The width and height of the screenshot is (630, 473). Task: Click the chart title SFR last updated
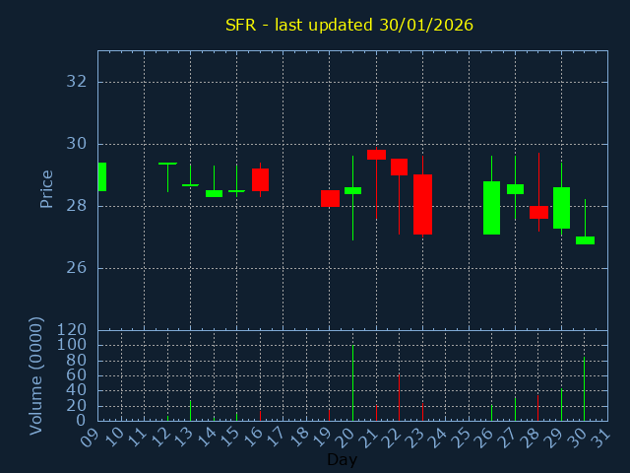tap(349, 25)
